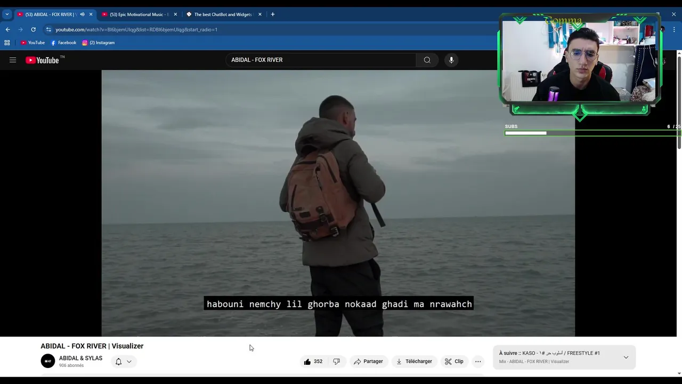Screen dimensions: 682x384
Task: Click the Télécharger download button
Action: pos(414,362)
